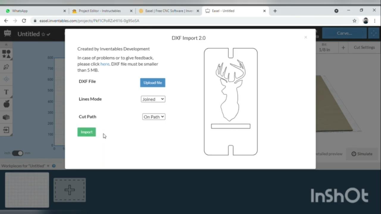Click the Simulate button
381x214 pixels.
pos(362,154)
